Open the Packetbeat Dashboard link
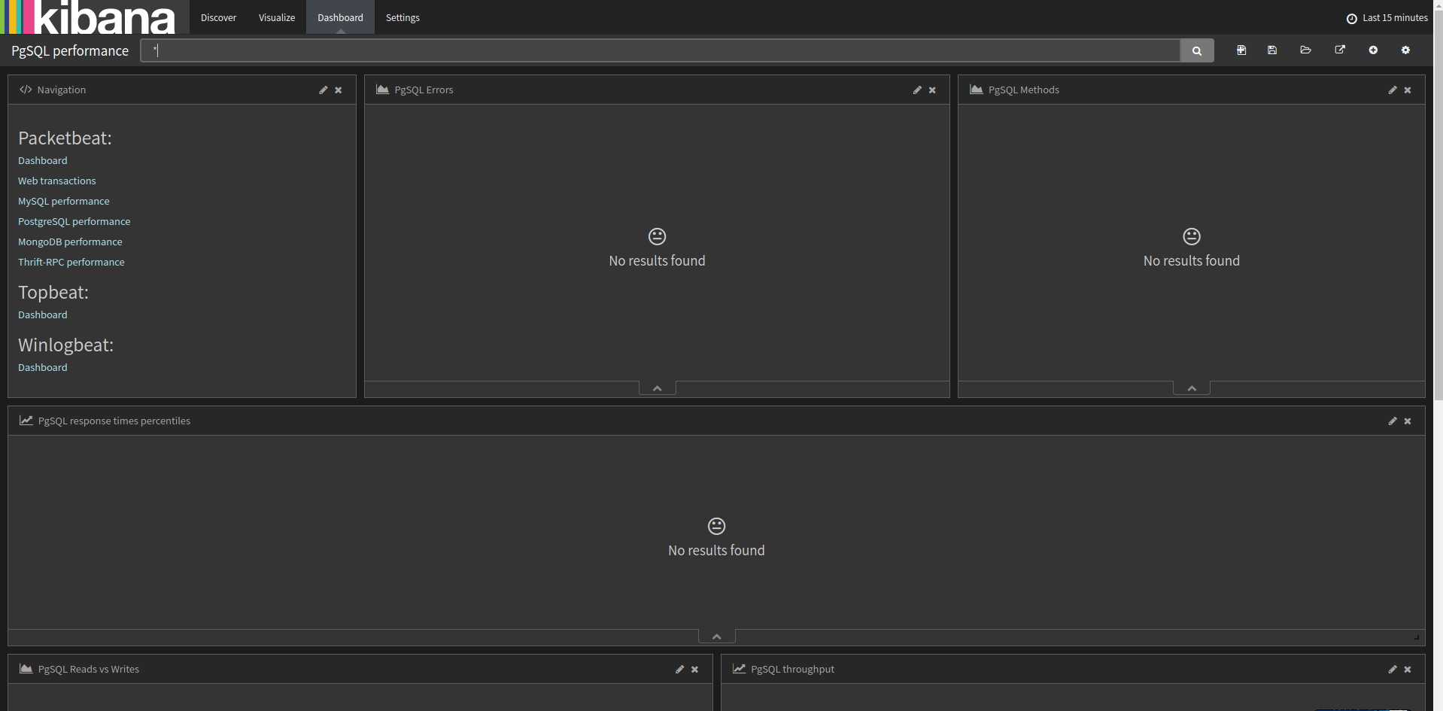 click(43, 161)
